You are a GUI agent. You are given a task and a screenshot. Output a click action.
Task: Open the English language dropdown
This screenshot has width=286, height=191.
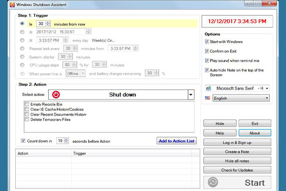(x=267, y=98)
